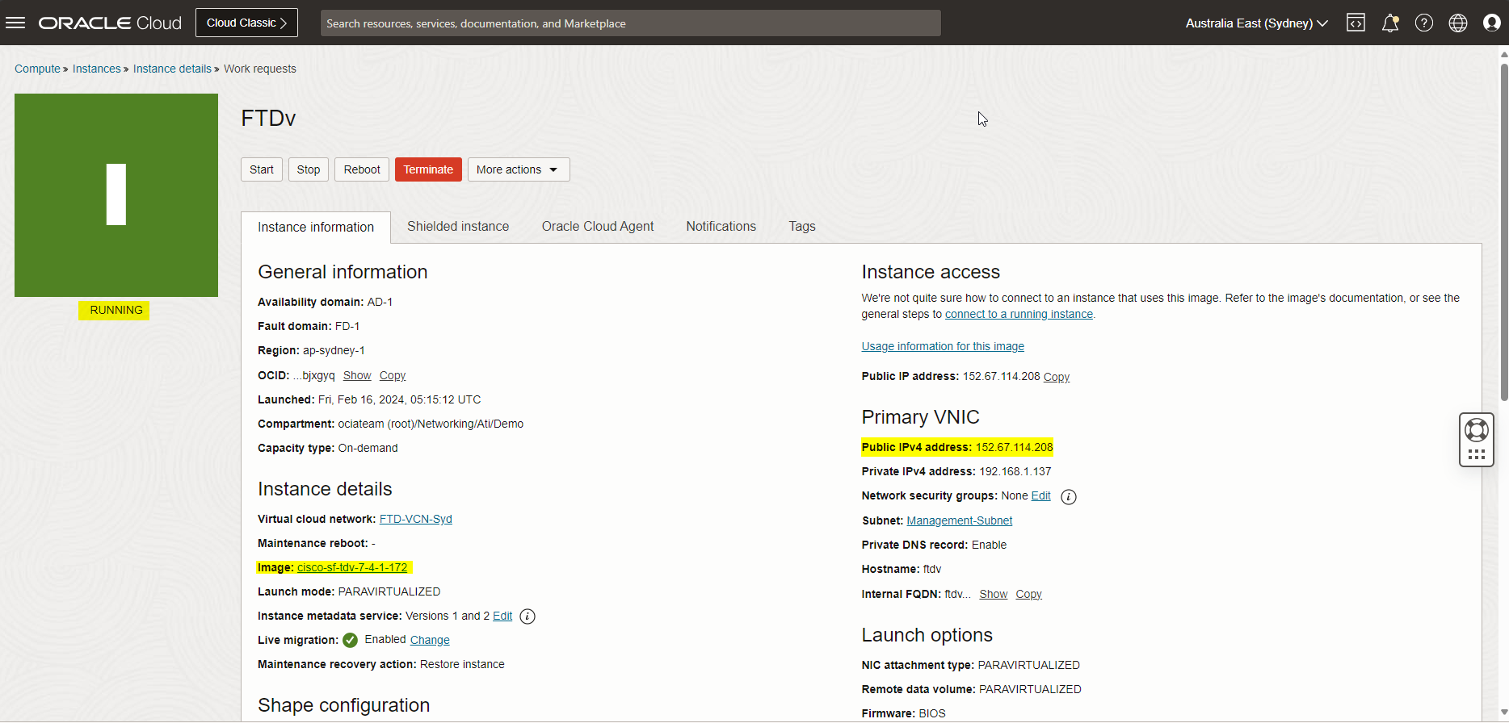Switch to the Shielded instance tab
Viewport: 1509px width, 723px height.
pyautogui.click(x=457, y=227)
